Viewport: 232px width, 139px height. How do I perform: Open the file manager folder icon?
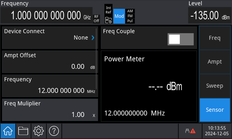coord(23,131)
